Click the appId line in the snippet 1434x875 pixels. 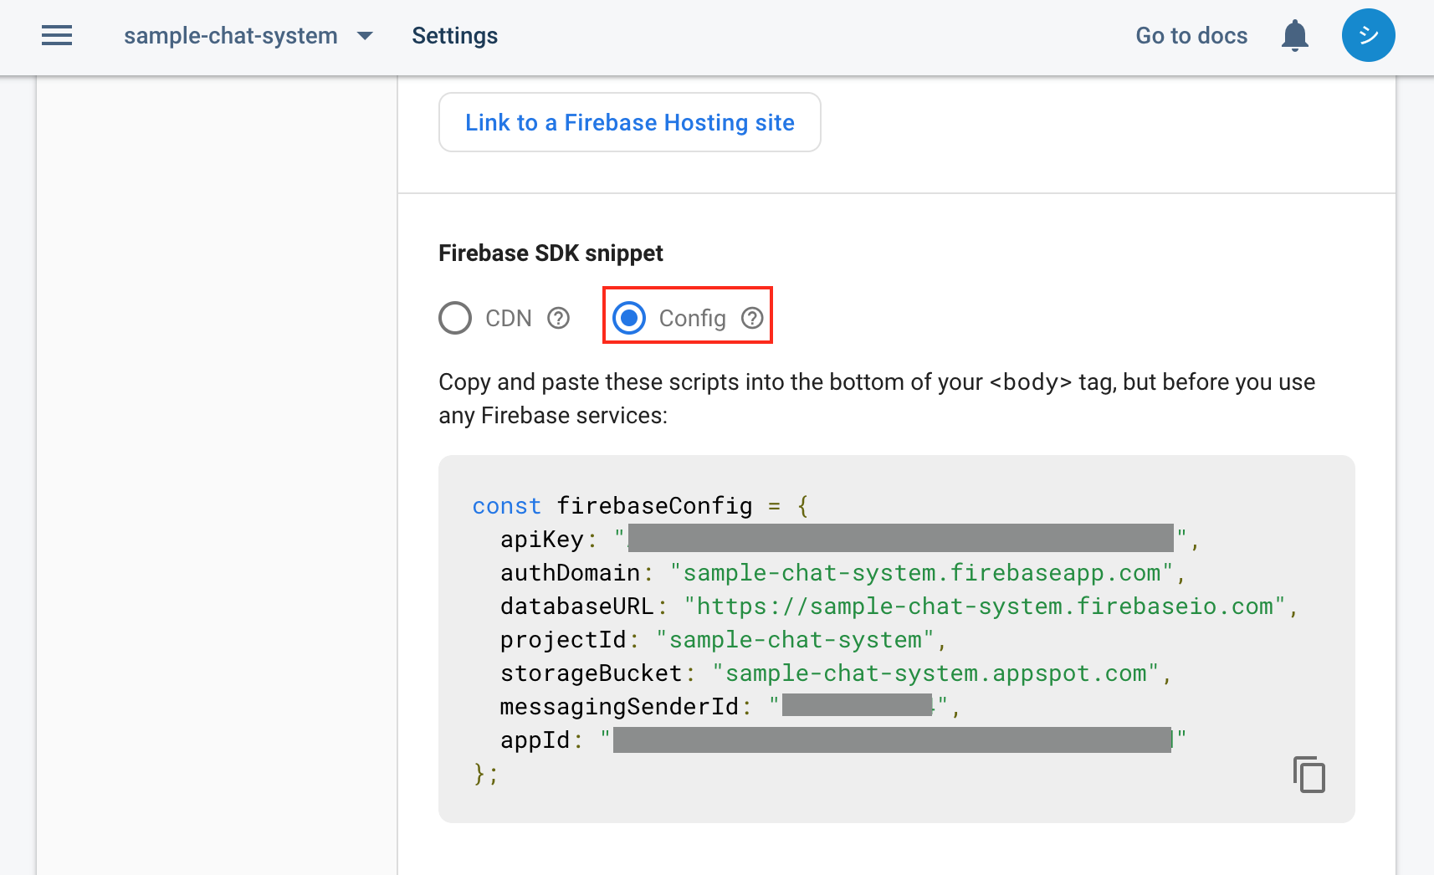843,740
